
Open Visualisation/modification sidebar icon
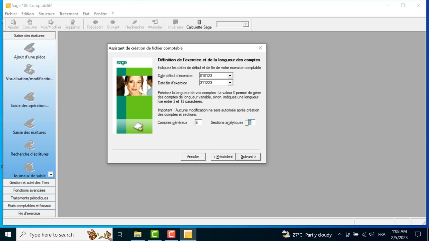pyautogui.click(x=29, y=70)
